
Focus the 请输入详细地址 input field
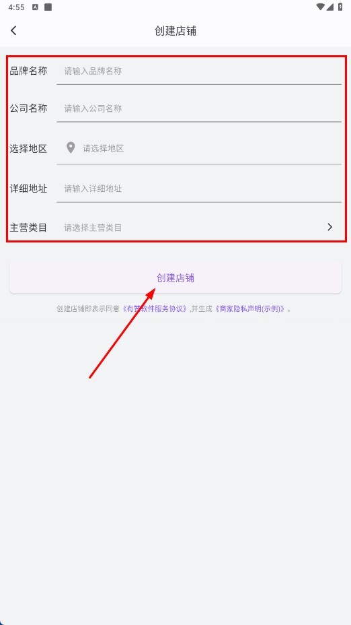tap(199, 189)
